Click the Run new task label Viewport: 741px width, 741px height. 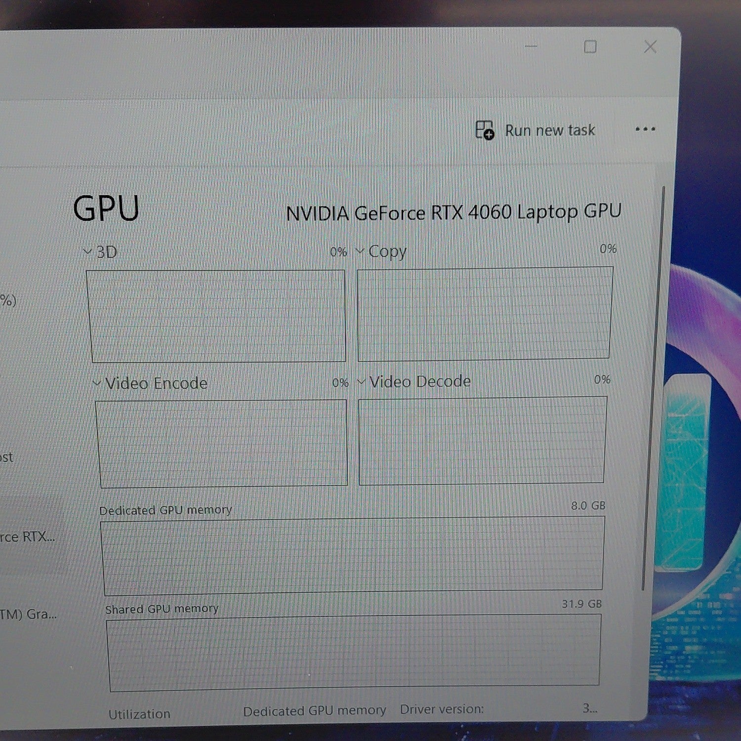click(550, 130)
